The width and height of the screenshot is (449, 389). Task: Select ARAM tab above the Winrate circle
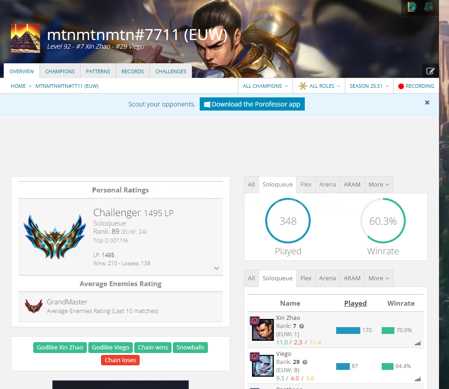pos(352,184)
